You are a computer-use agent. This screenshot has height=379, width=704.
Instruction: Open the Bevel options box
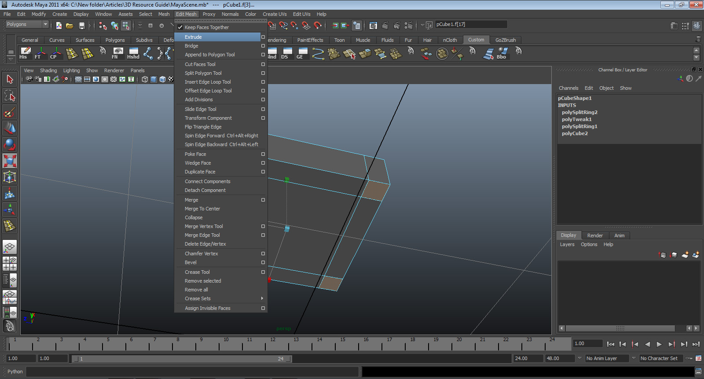(263, 262)
